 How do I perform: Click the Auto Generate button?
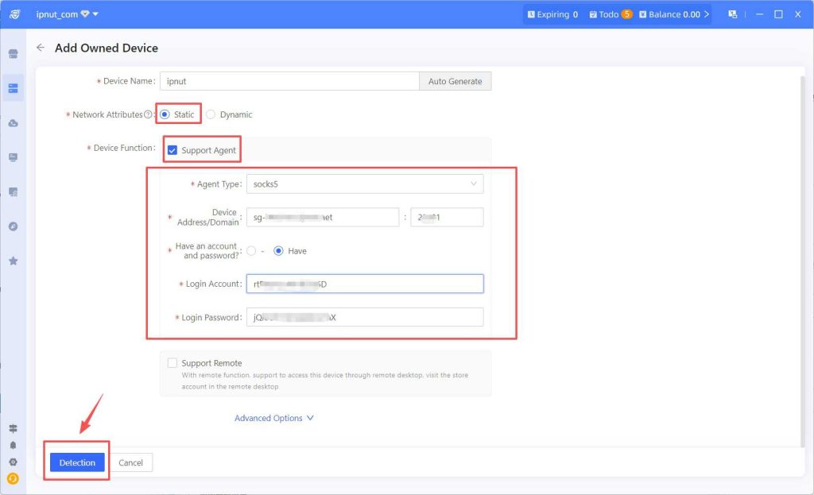coord(455,81)
